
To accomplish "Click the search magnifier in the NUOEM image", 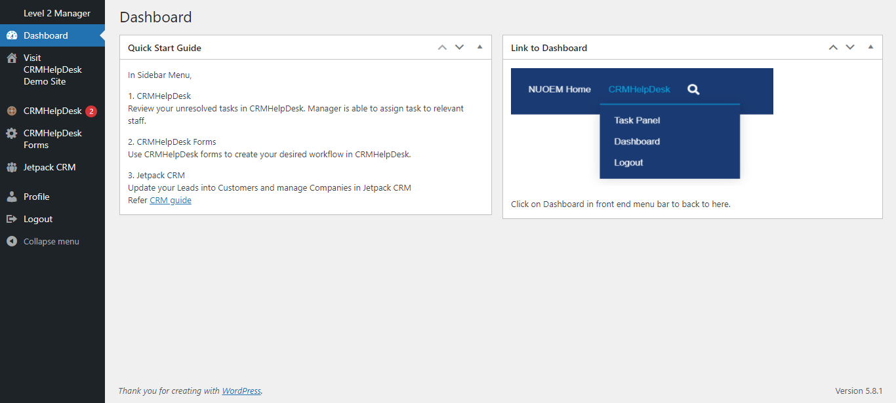I will (x=693, y=89).
